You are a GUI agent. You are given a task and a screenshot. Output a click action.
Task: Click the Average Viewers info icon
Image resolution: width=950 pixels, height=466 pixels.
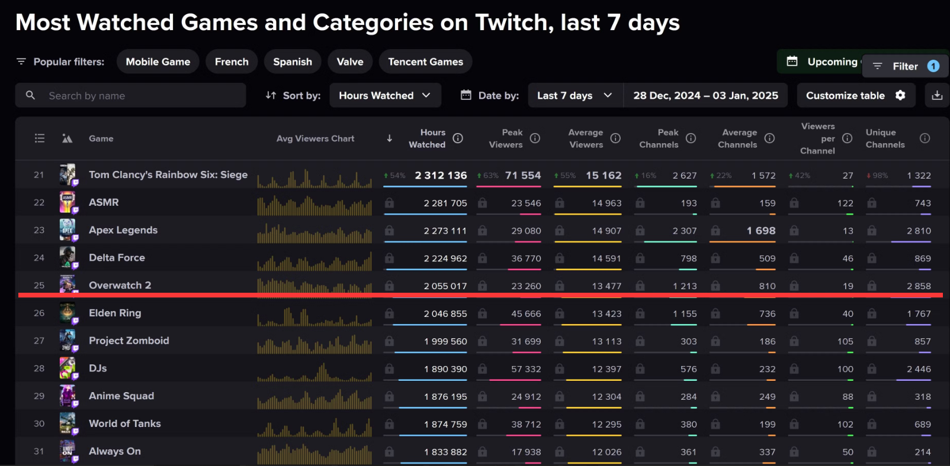tap(615, 138)
